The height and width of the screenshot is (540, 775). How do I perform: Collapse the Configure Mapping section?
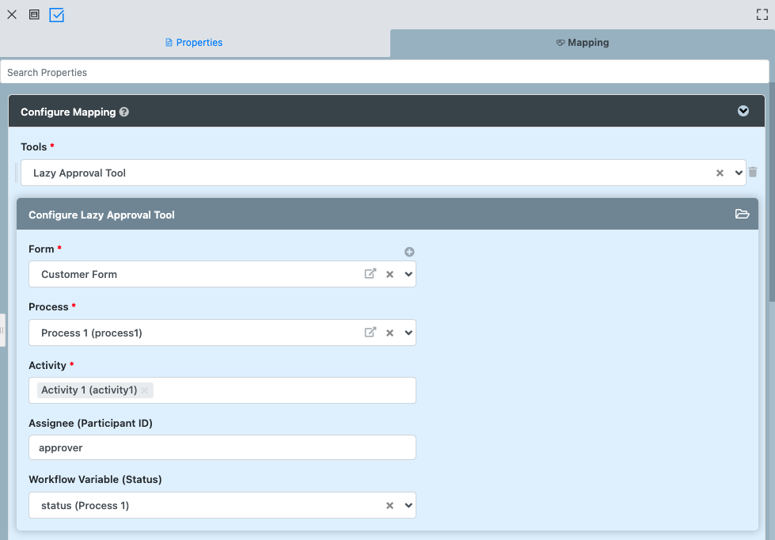[743, 112]
